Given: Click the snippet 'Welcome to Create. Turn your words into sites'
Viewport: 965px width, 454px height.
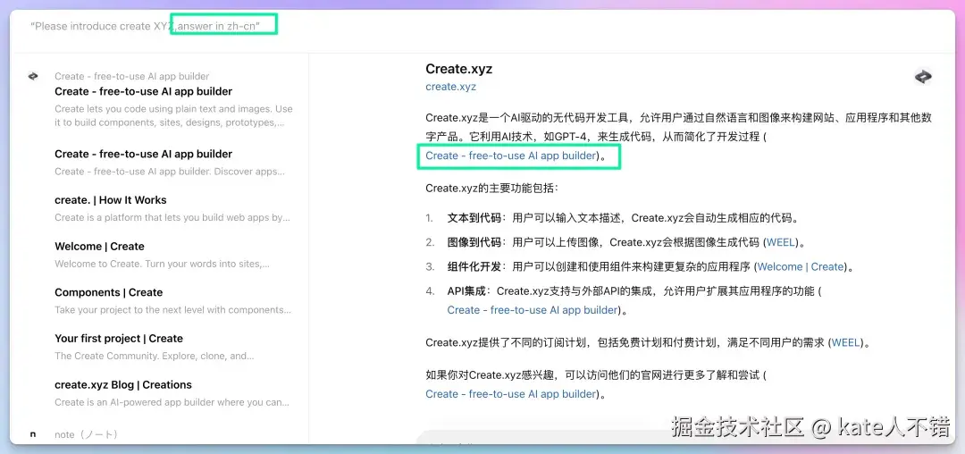Looking at the screenshot, I should (162, 264).
